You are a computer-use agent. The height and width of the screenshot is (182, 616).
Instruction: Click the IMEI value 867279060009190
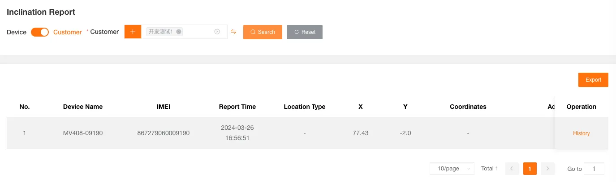coord(164,133)
